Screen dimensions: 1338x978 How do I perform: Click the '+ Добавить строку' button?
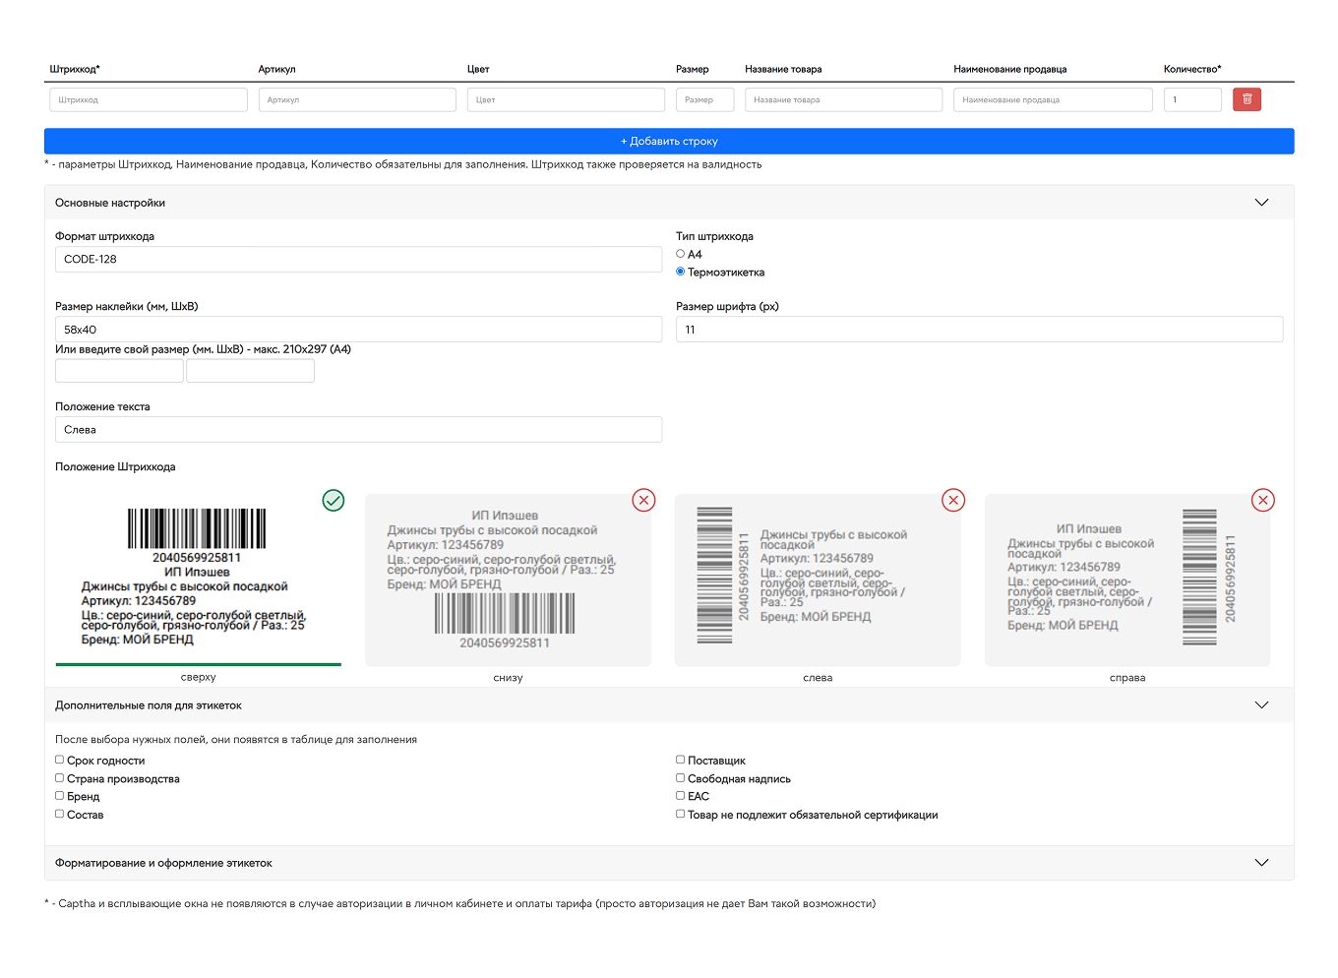click(x=669, y=142)
